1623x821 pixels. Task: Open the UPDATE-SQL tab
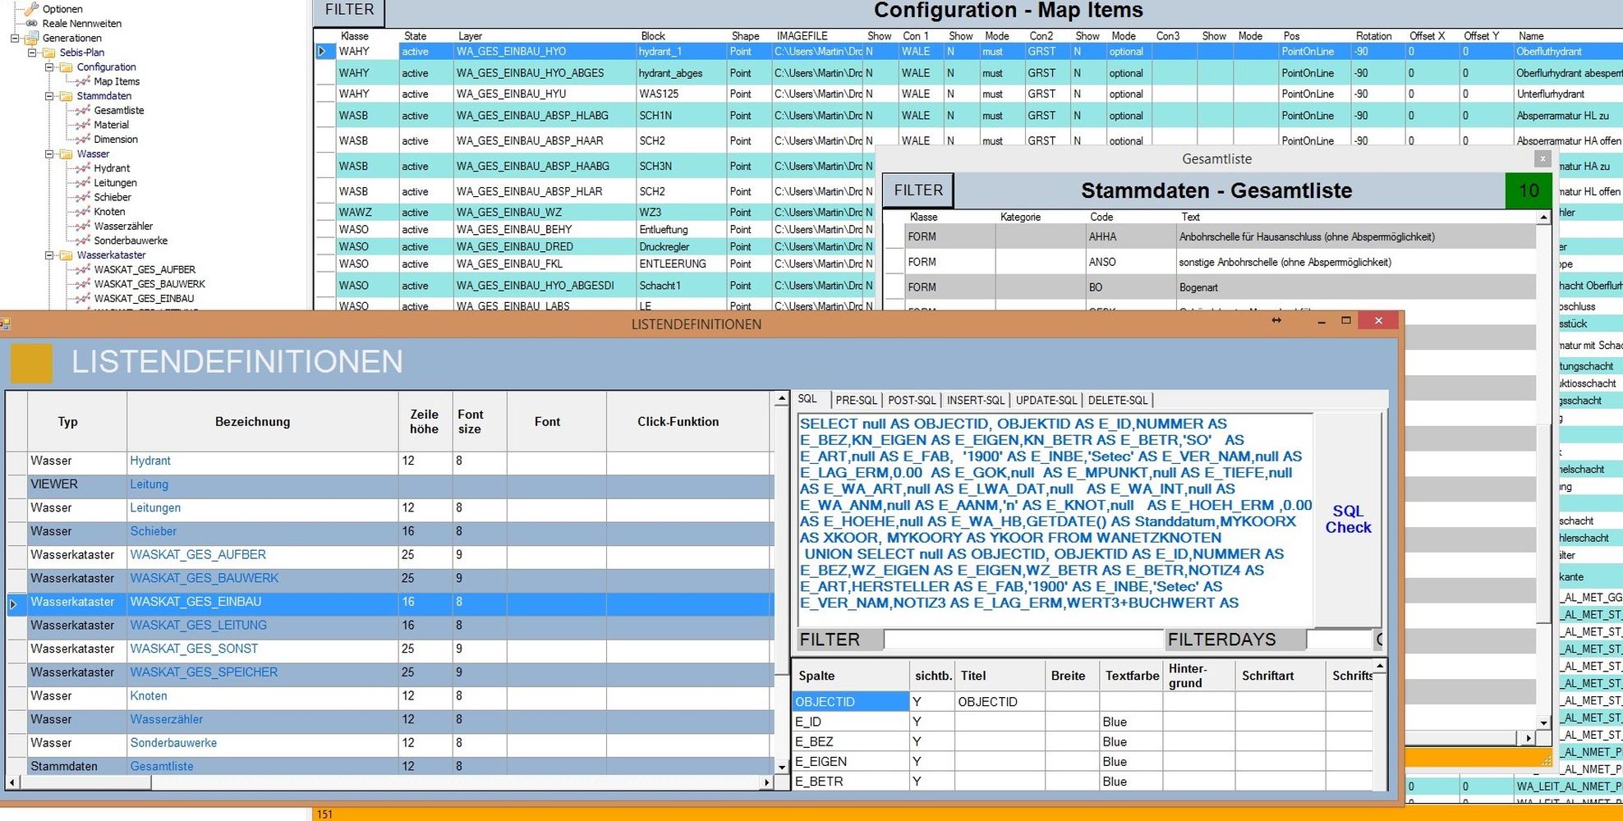[1046, 401]
